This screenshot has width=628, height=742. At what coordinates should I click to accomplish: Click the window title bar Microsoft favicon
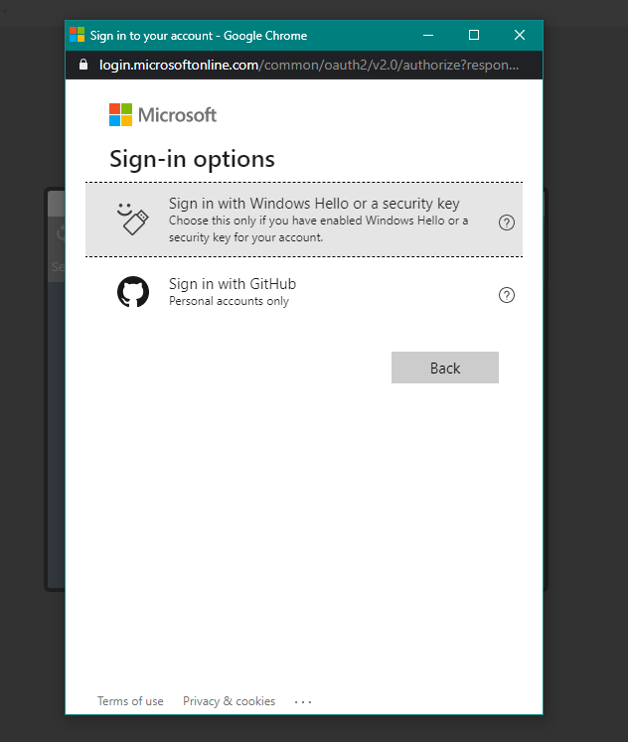[x=78, y=35]
